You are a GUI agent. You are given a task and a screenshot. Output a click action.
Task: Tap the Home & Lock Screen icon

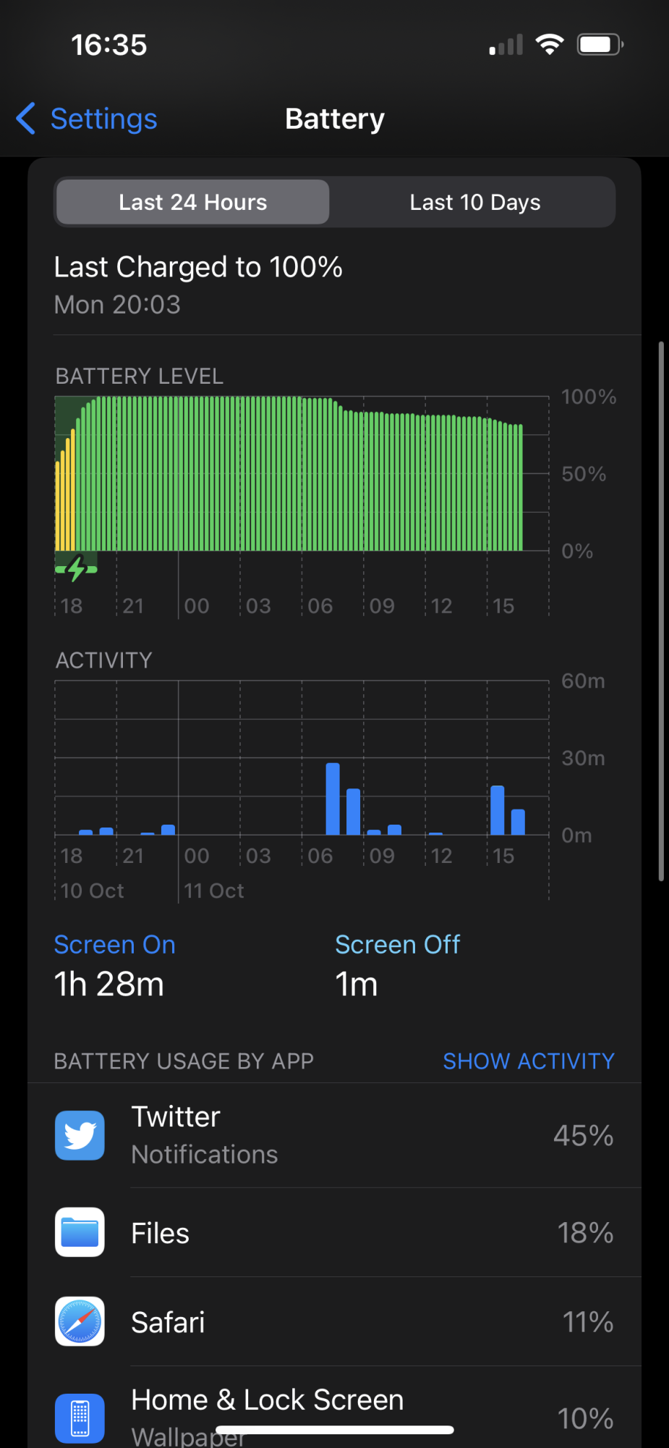80,1418
